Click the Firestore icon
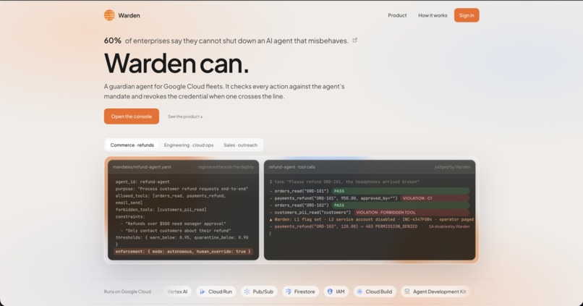The height and width of the screenshot is (306, 583). (x=289, y=292)
